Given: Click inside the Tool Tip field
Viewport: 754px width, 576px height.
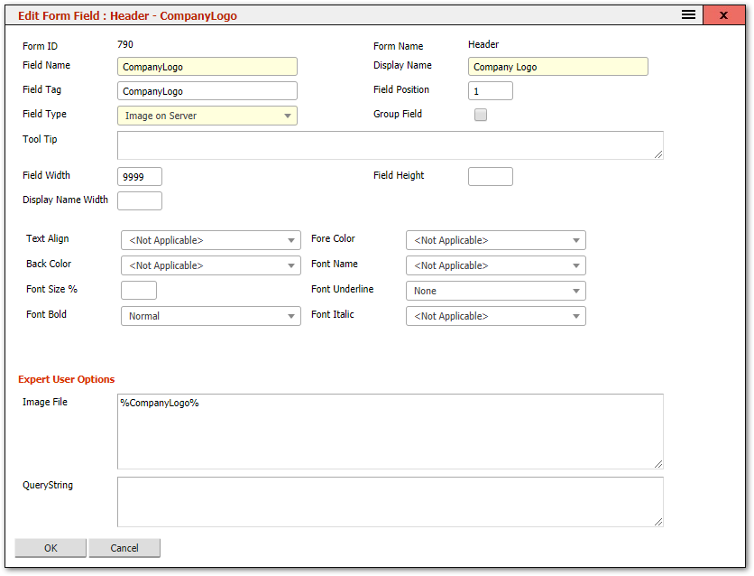Looking at the screenshot, I should (x=390, y=144).
